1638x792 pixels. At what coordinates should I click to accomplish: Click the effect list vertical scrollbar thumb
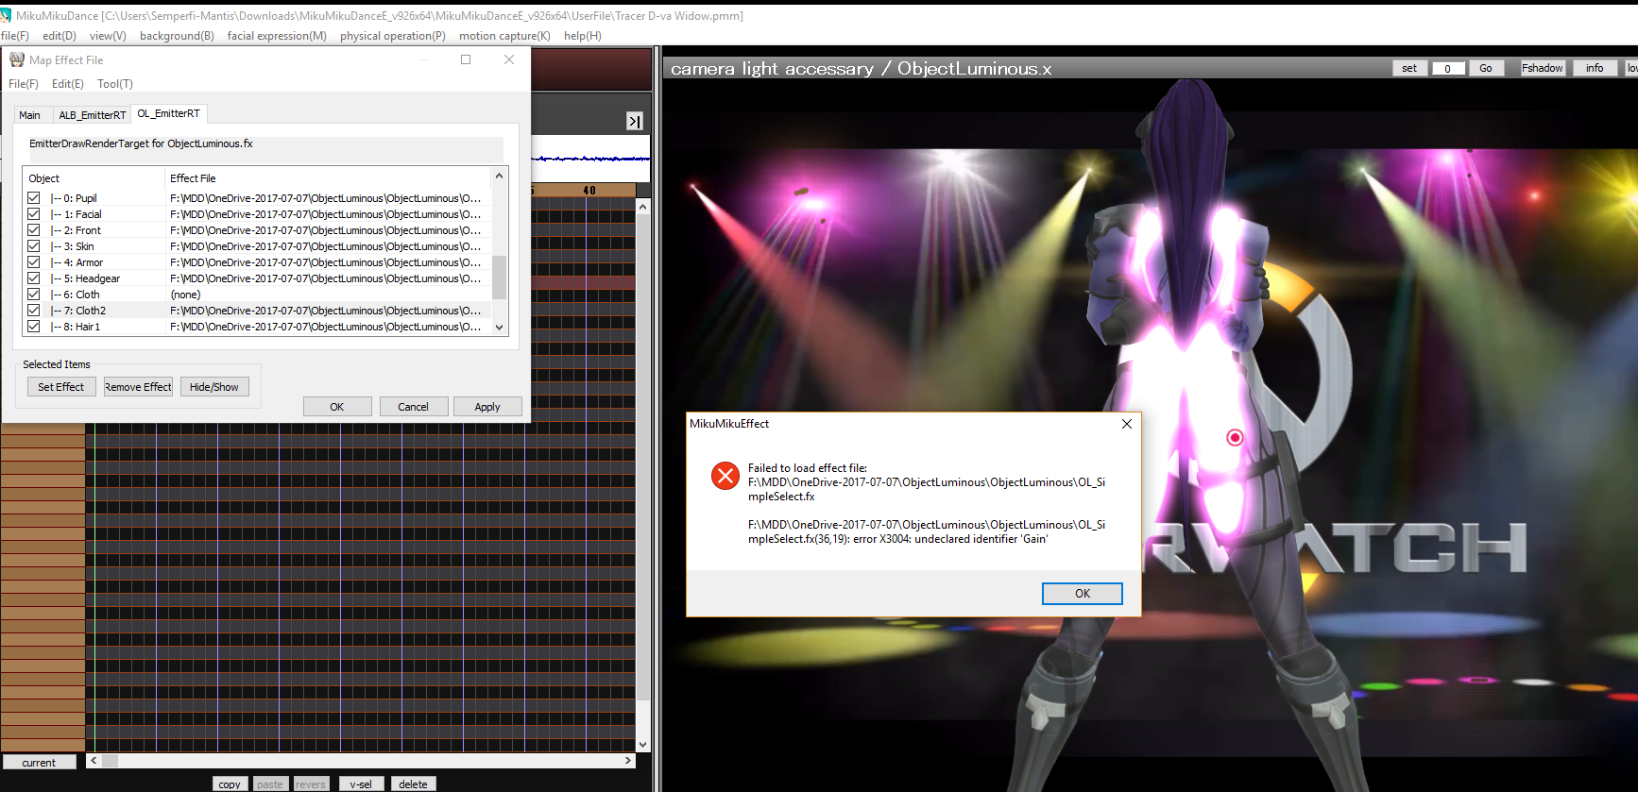tap(500, 277)
